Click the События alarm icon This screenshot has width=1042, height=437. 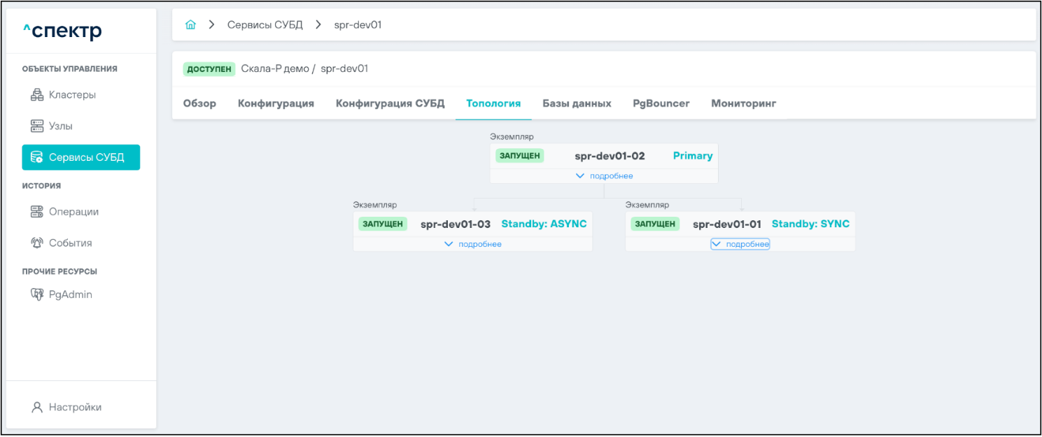(x=37, y=243)
